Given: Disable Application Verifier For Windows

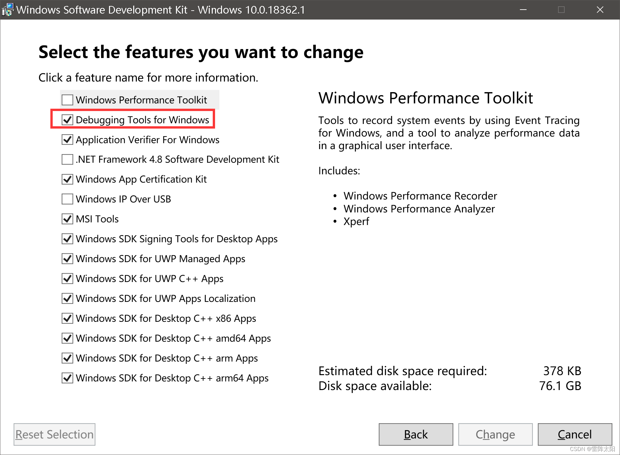Looking at the screenshot, I should point(67,140).
